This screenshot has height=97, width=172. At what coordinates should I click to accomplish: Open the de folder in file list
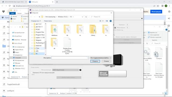click(67, 30)
